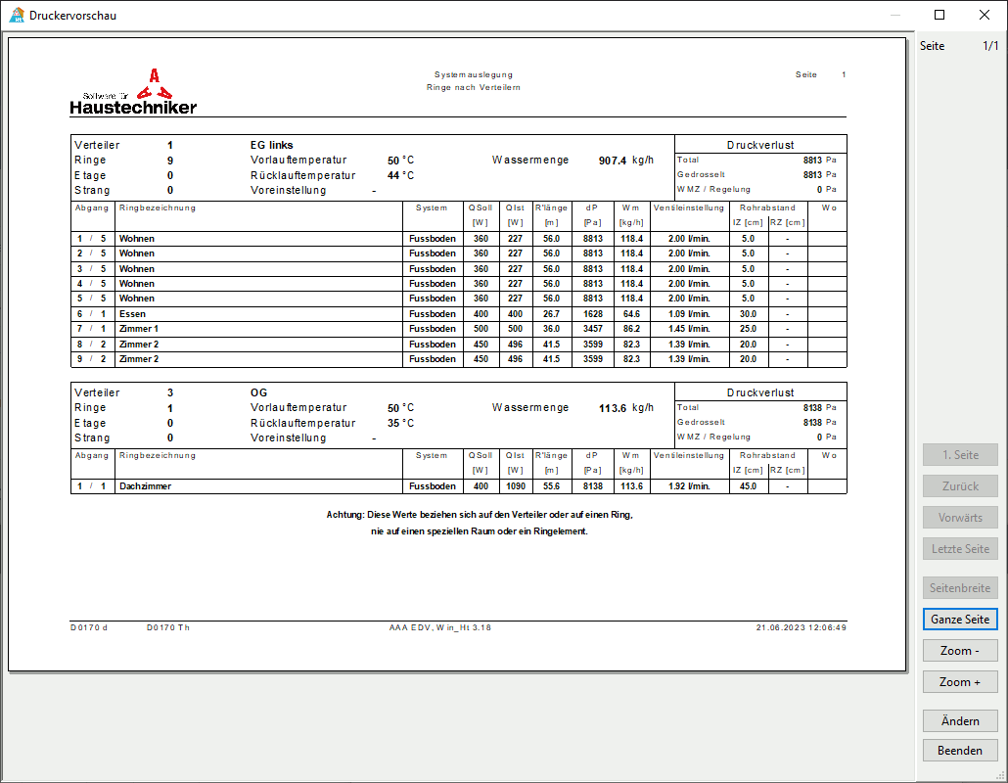Viewport: 1008px width, 783px height.
Task: Click valve setting 1.45 l/min
Action: 689,329
